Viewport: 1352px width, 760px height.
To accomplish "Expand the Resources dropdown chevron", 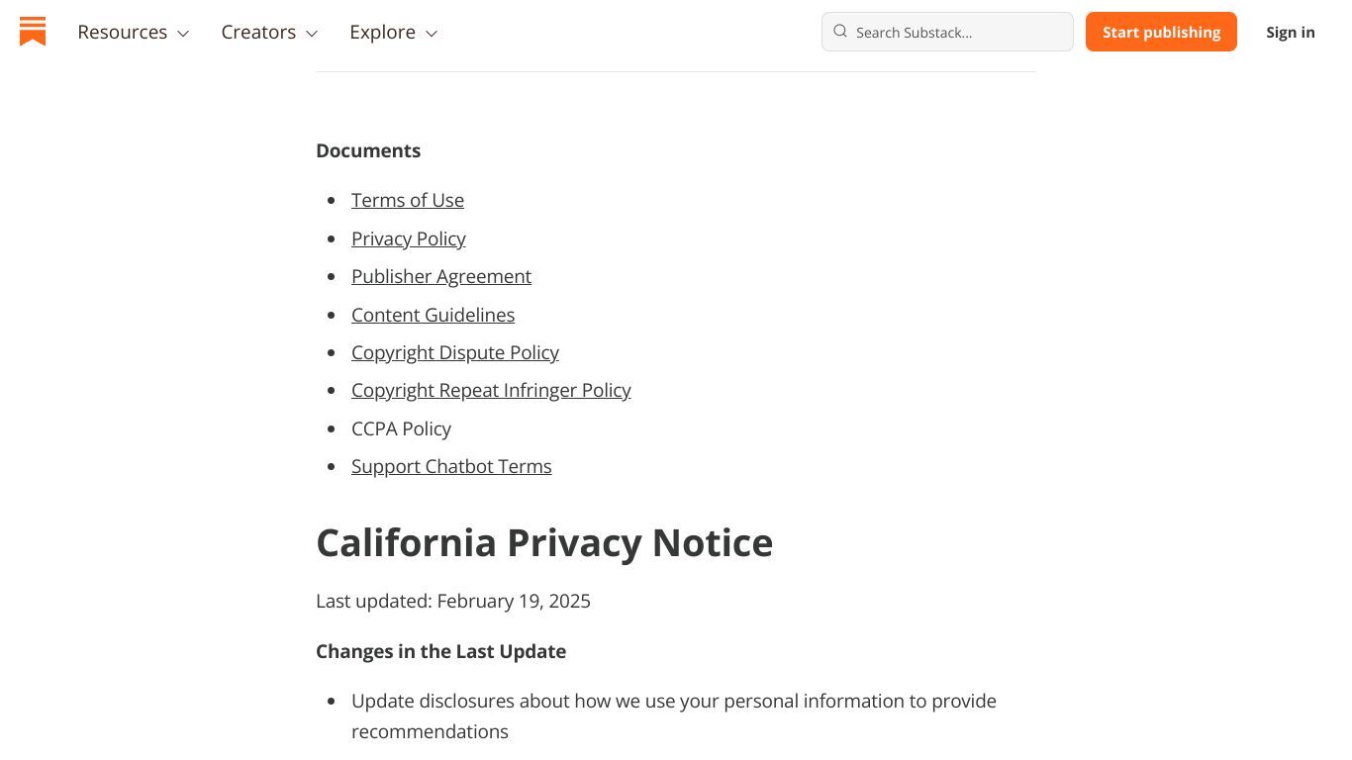I will pos(183,34).
